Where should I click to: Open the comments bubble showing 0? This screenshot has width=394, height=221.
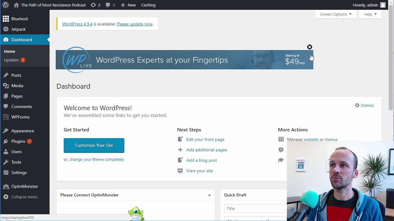point(108,5)
